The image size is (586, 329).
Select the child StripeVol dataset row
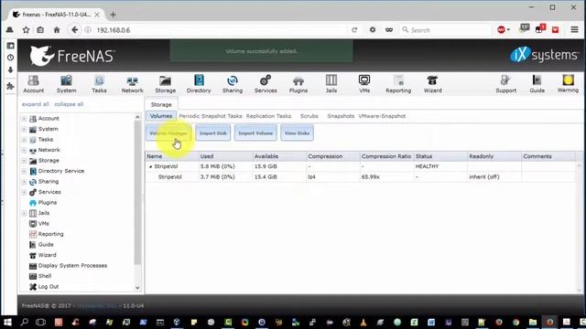(x=360, y=176)
